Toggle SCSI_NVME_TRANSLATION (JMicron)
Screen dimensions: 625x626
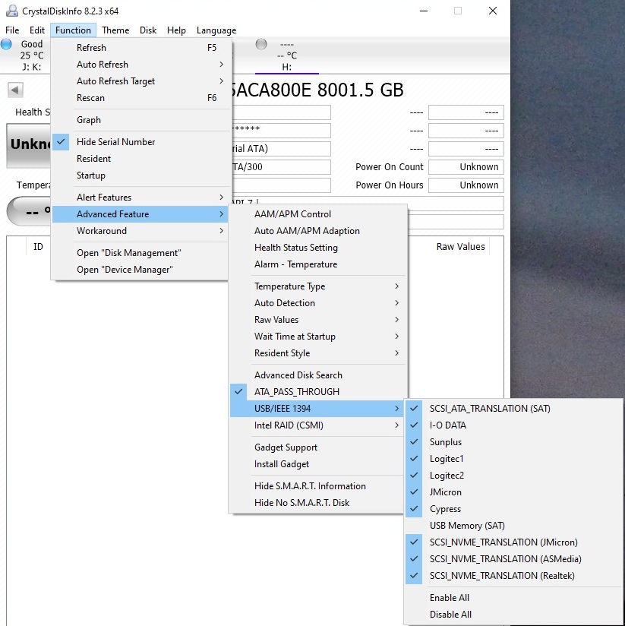click(513, 542)
